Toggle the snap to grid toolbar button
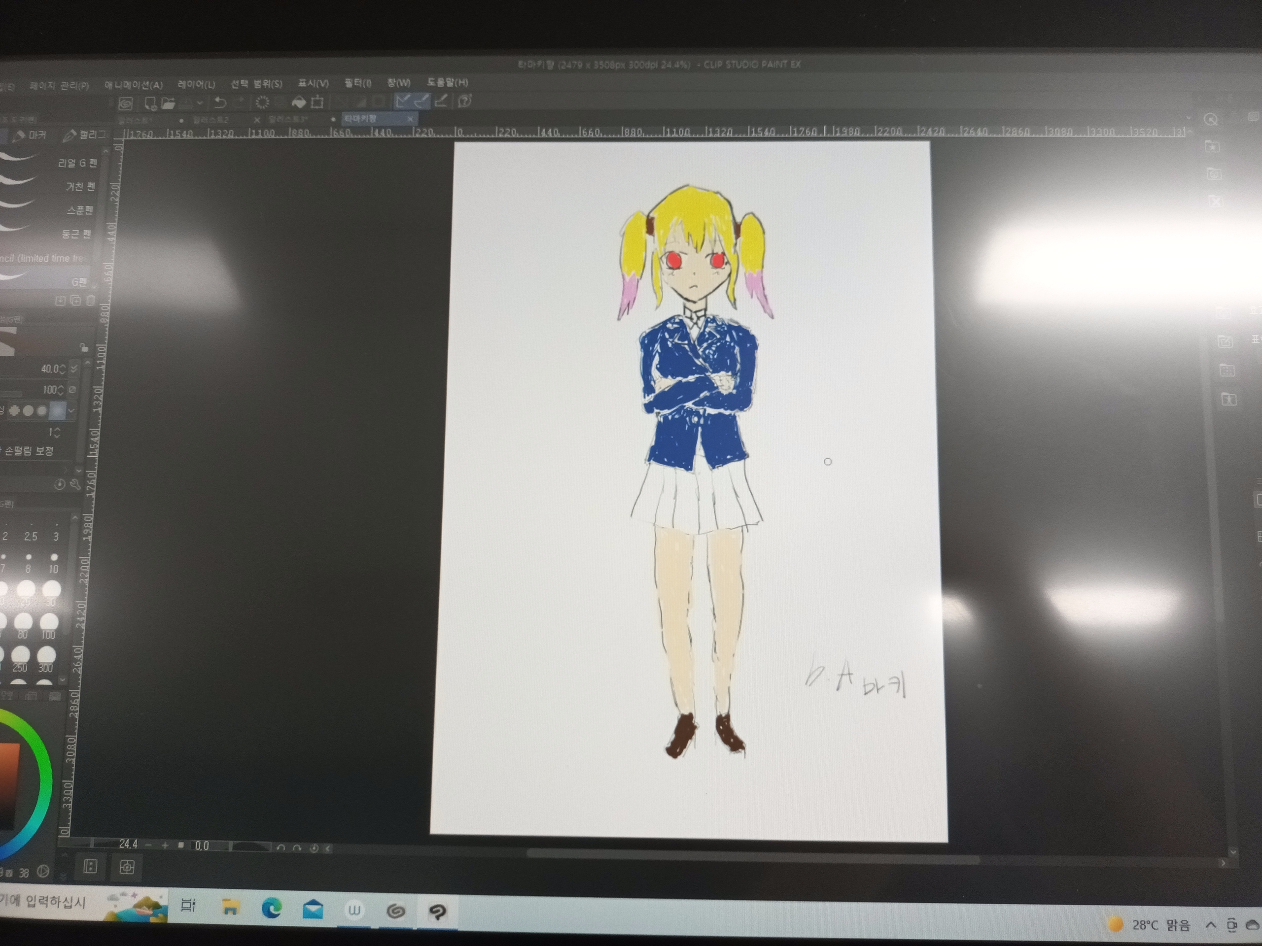This screenshot has height=946, width=1262. pos(440,101)
